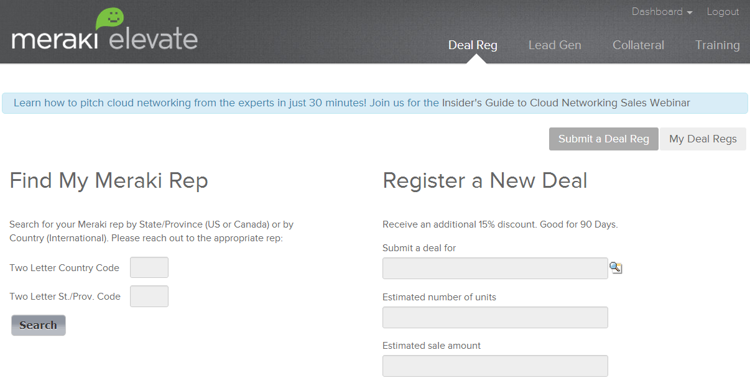
Task: Open the Deal Reg tab
Action: pyautogui.click(x=473, y=45)
